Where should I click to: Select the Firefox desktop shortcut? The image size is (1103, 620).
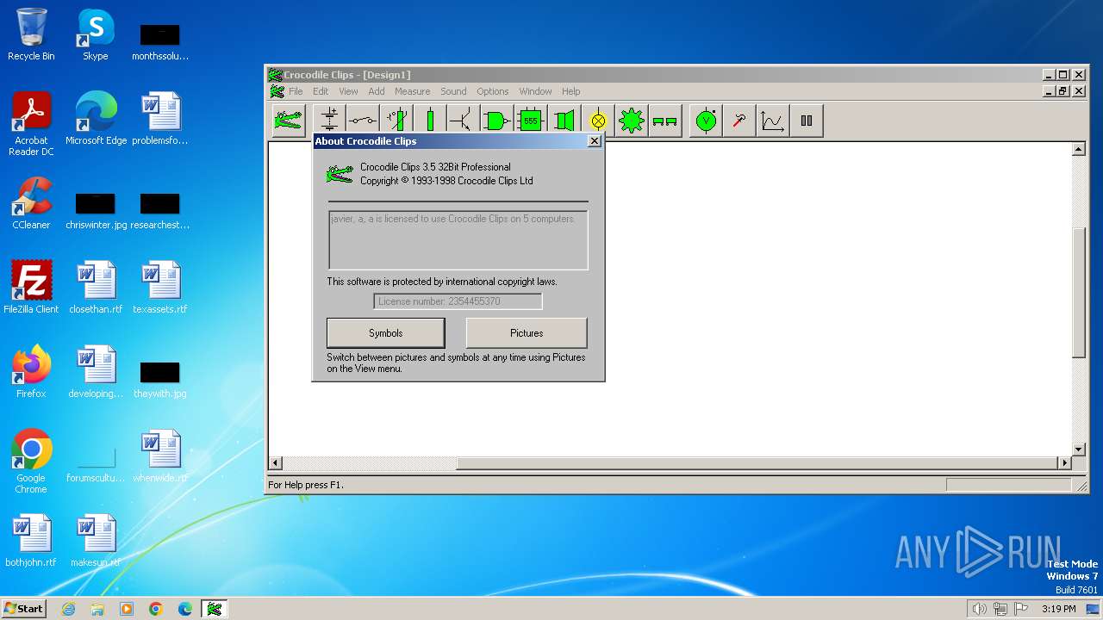[x=31, y=372]
